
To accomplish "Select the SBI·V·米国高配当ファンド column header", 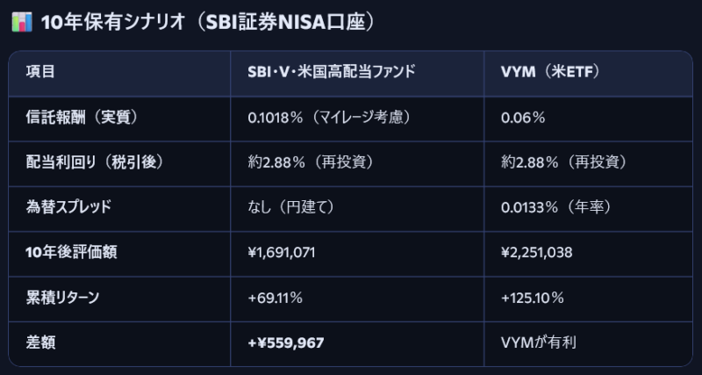I will 332,72.
